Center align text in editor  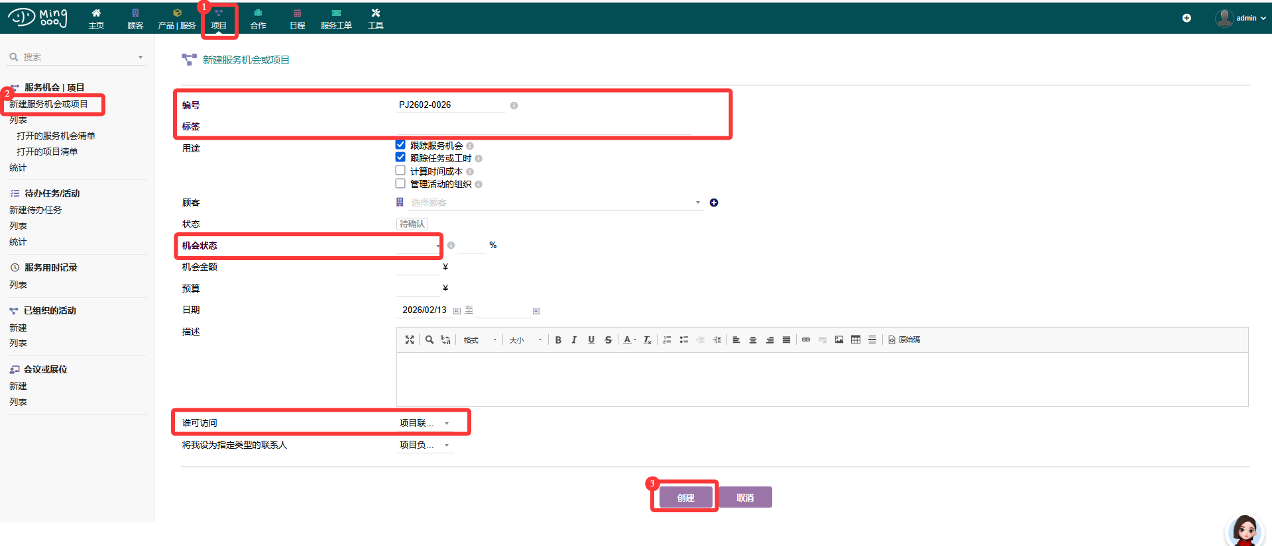click(x=753, y=340)
